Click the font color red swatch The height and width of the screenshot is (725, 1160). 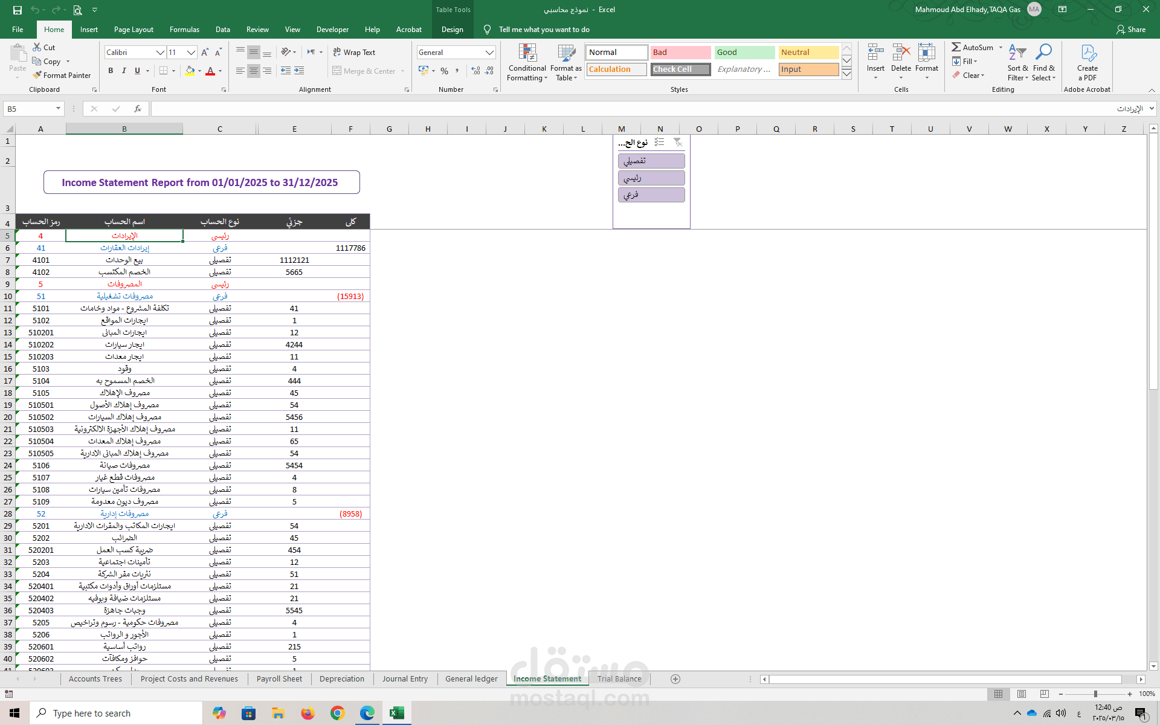[x=210, y=71]
